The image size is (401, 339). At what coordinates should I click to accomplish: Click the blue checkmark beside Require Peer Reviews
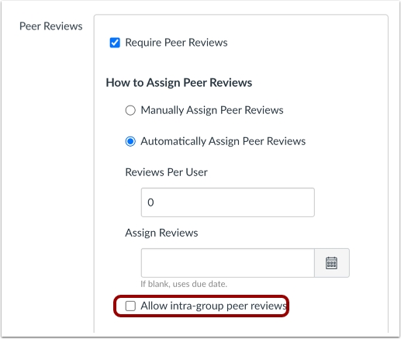tap(115, 43)
